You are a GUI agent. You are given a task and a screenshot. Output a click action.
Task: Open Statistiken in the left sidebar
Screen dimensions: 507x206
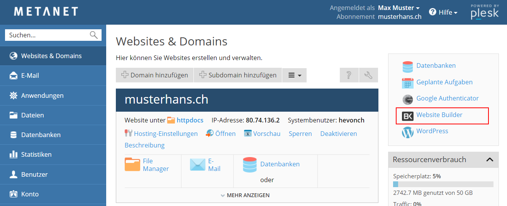coord(36,154)
